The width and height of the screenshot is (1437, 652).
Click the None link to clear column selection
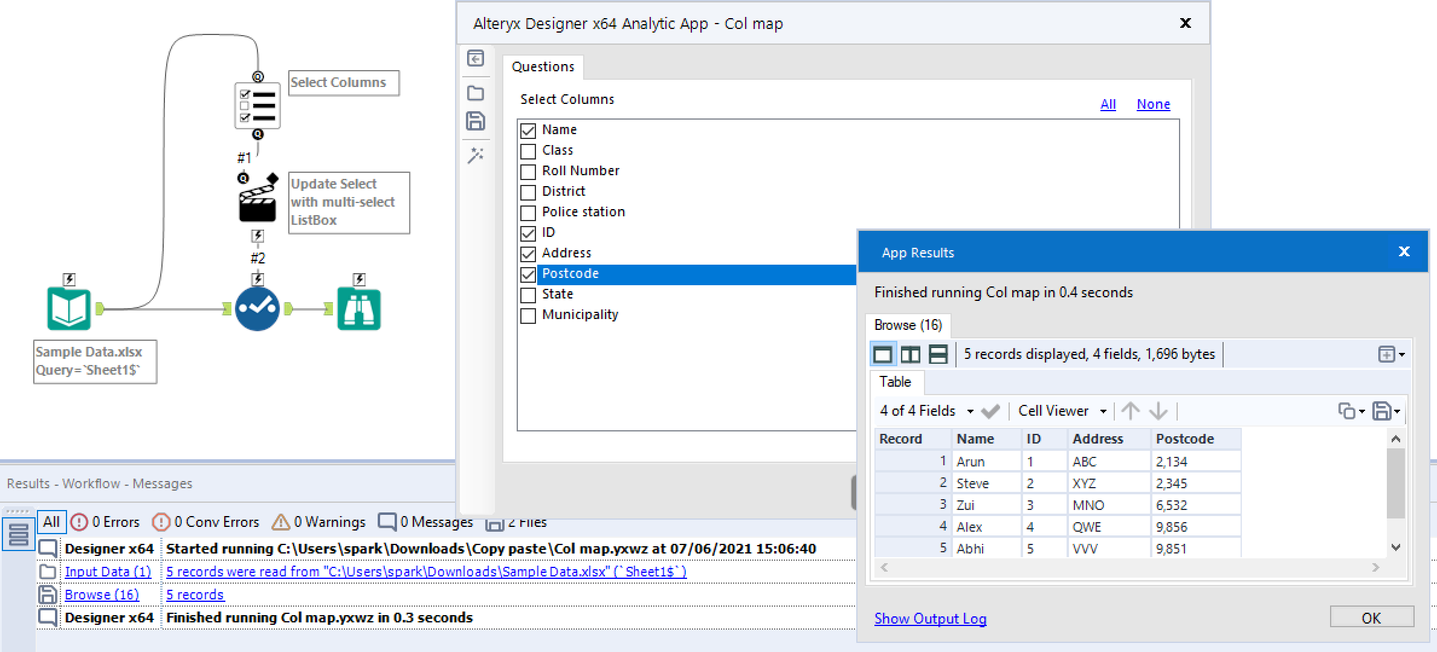1152,104
